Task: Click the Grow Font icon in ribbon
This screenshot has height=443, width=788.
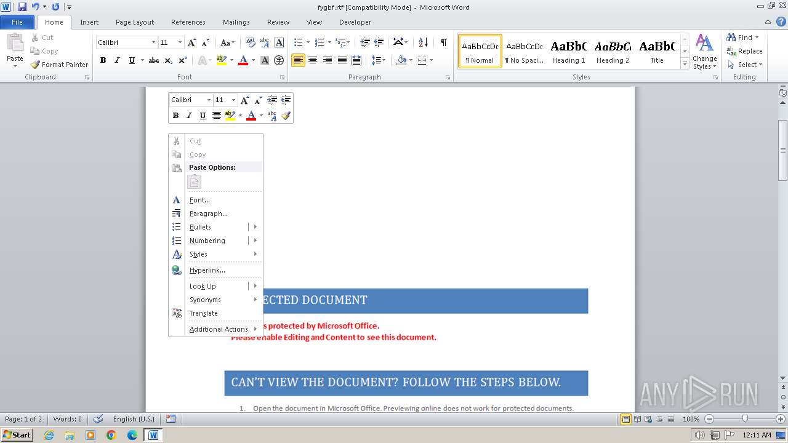Action: 192,42
